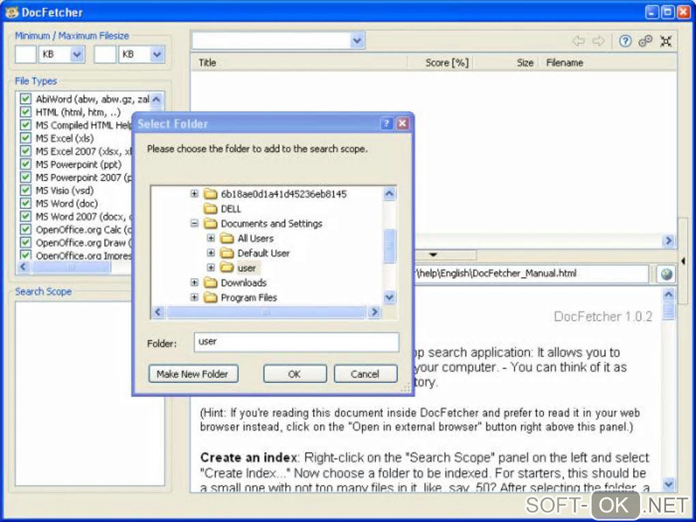Image resolution: width=696 pixels, height=522 pixels.
Task: Select the Program Files folder
Action: [248, 298]
